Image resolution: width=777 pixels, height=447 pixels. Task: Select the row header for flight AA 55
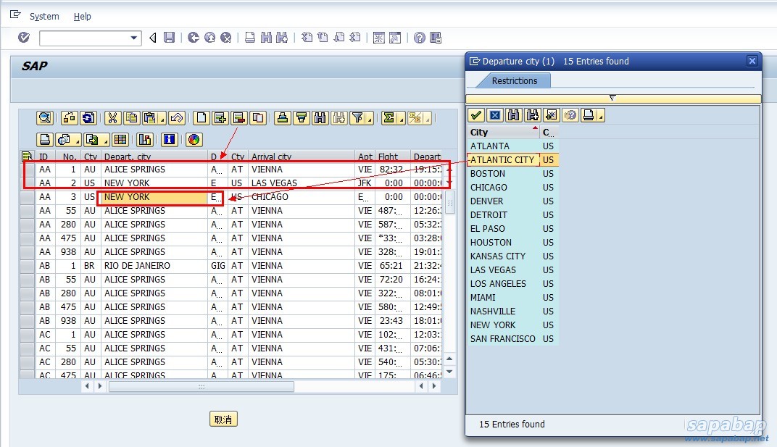coord(28,211)
